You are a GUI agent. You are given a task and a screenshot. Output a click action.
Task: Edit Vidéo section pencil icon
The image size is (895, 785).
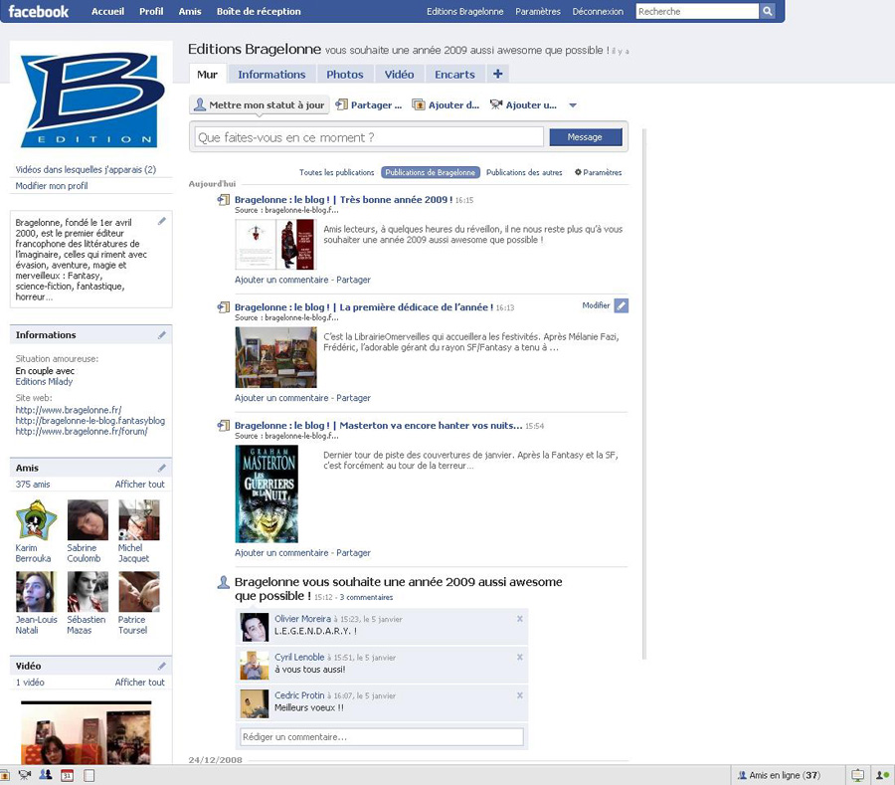[162, 667]
